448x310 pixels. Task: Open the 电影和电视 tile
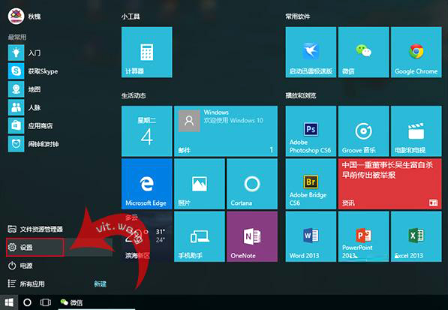[416, 131]
